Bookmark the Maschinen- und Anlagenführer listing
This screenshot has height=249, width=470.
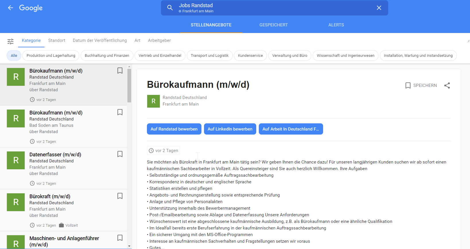(120, 238)
